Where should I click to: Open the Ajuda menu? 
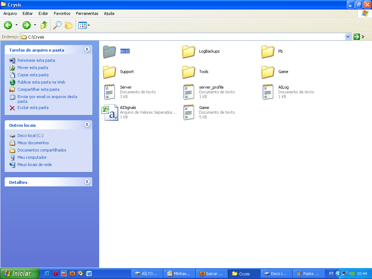click(x=109, y=13)
